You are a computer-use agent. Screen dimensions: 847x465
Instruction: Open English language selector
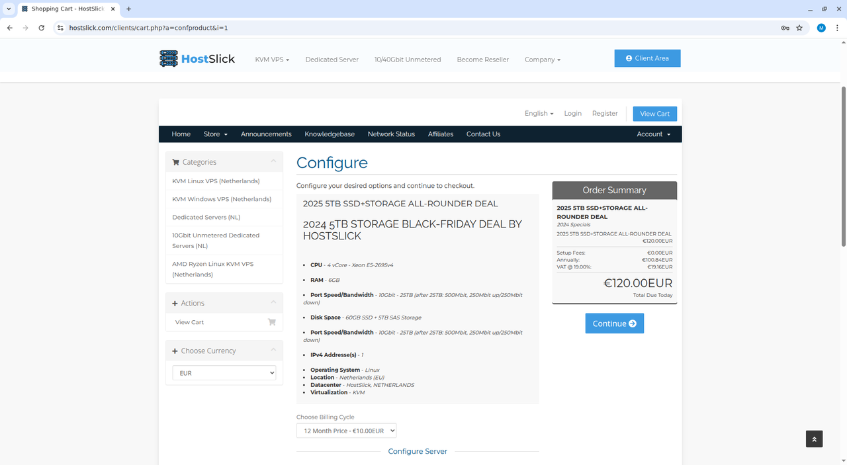point(539,114)
